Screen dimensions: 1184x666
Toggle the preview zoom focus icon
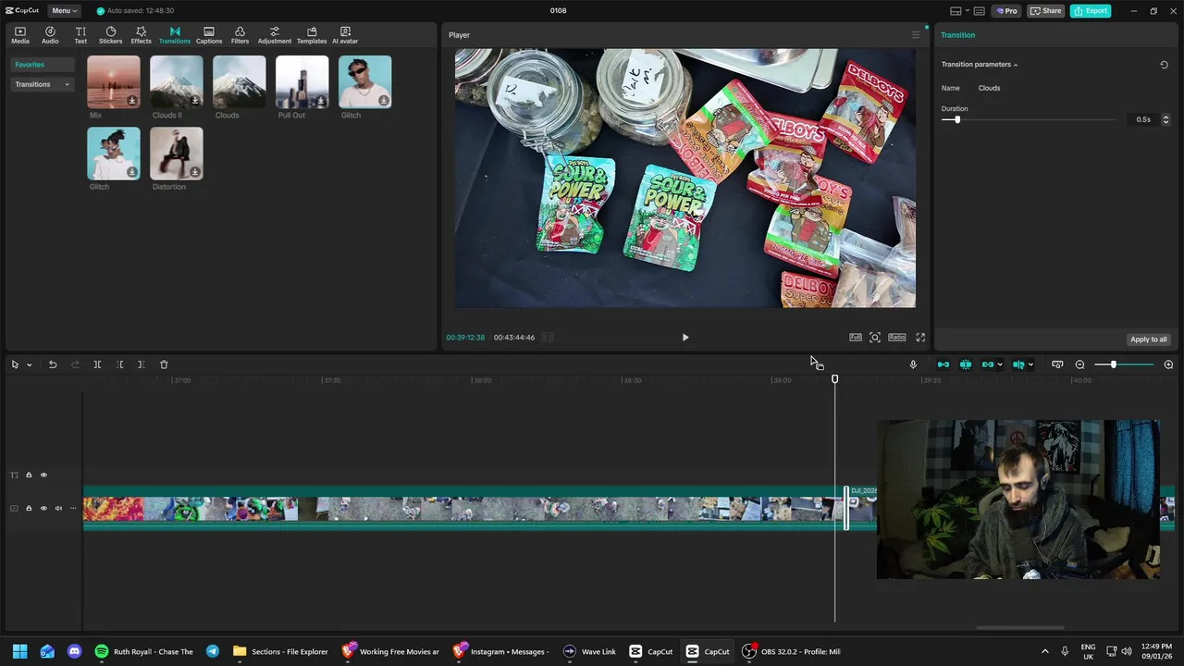875,338
